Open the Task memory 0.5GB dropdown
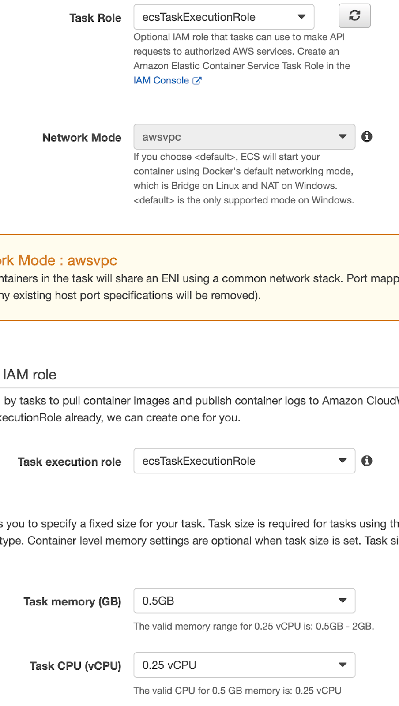The image size is (399, 706). coord(244,601)
